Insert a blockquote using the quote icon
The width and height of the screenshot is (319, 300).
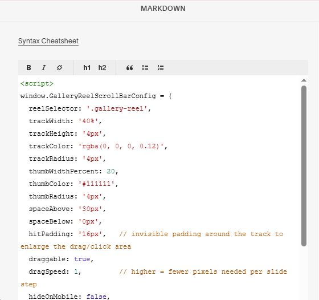tap(130, 68)
